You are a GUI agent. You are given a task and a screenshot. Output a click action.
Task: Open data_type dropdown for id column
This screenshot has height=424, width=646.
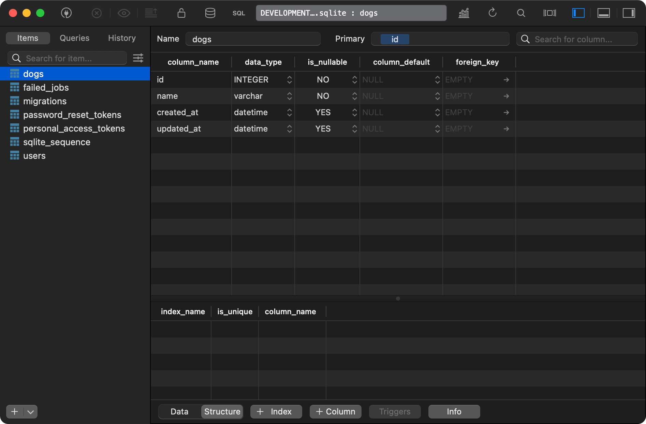click(x=289, y=80)
